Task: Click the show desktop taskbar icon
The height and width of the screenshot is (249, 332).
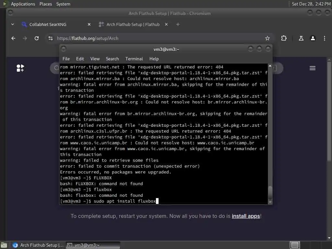Action: [x=4, y=245]
